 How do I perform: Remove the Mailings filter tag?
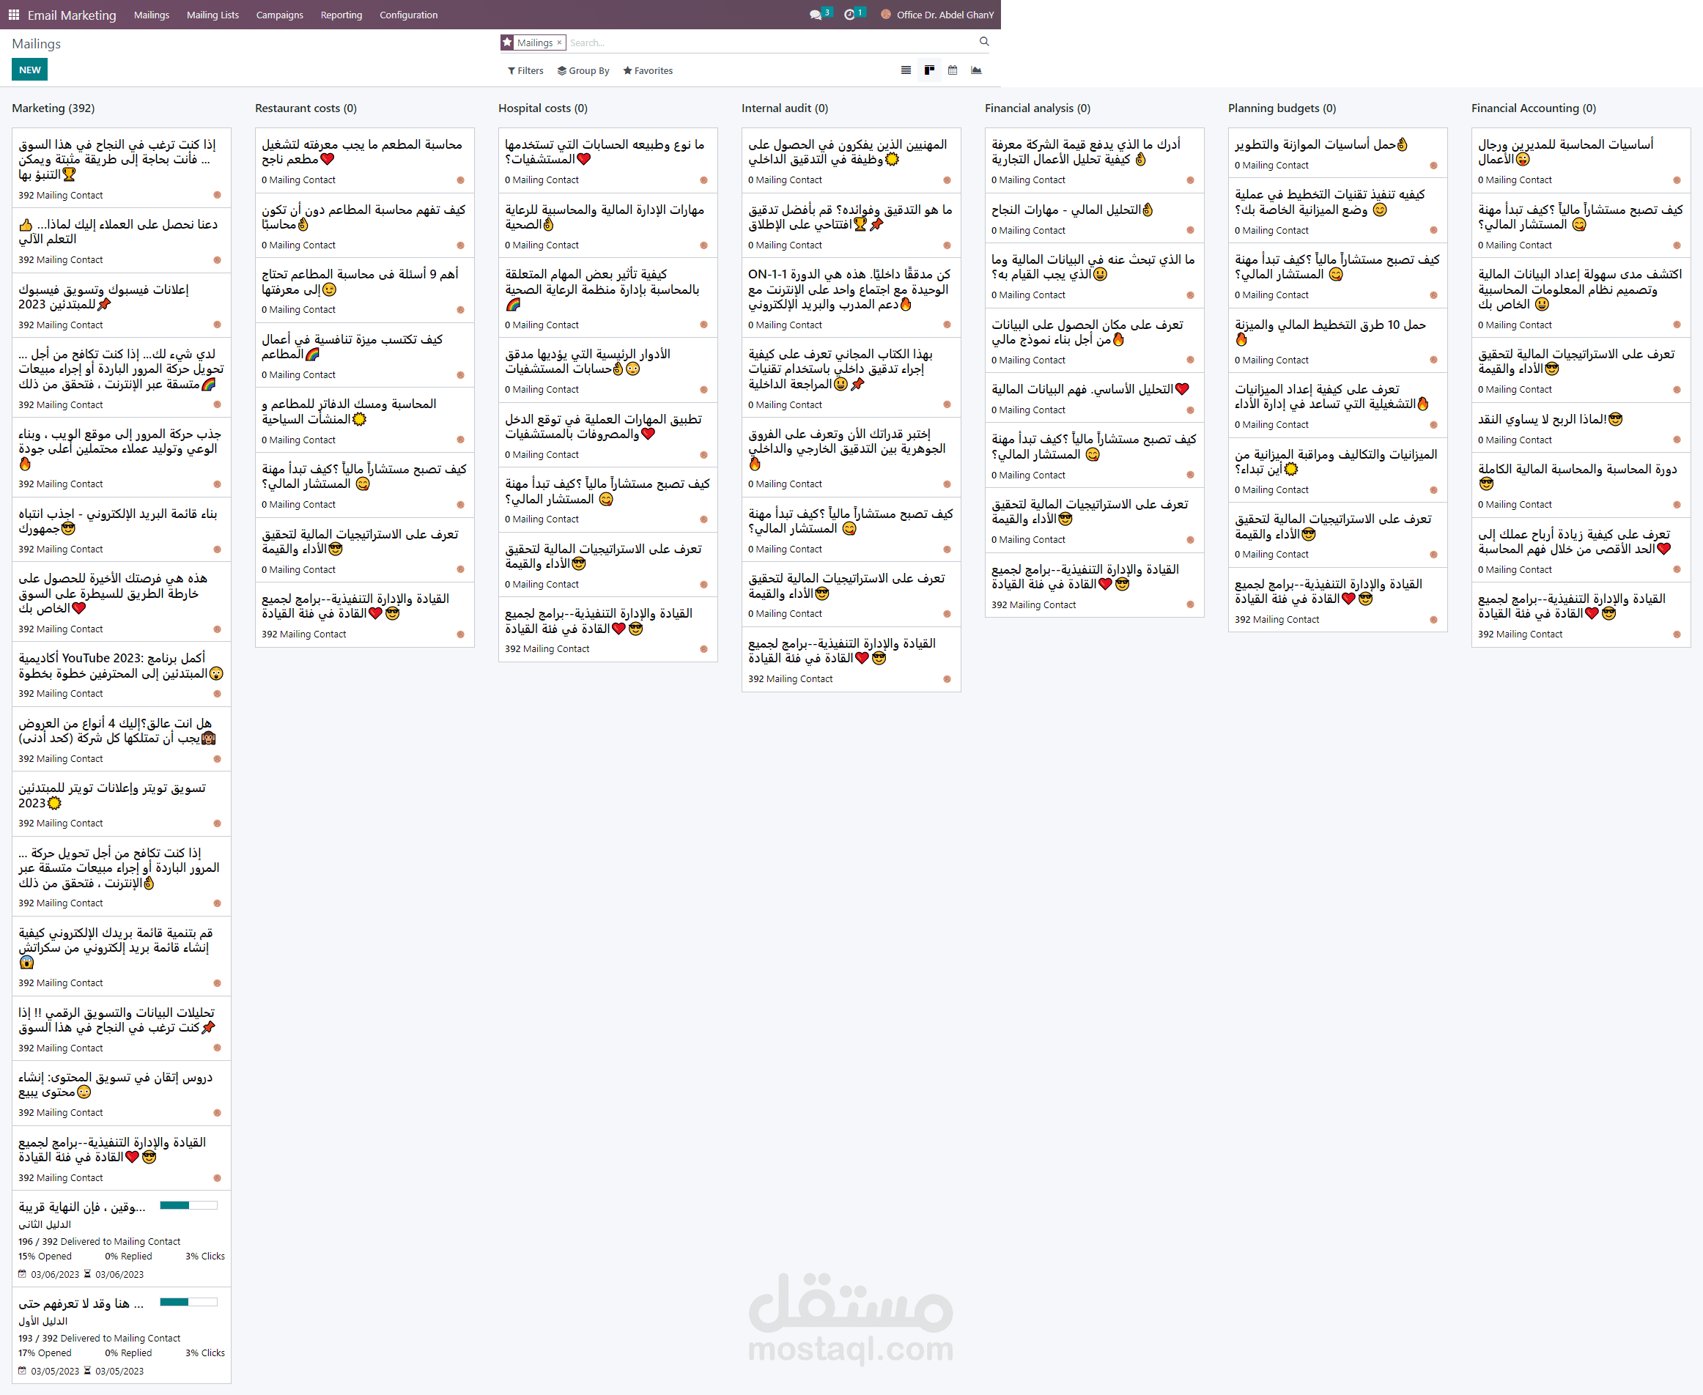coord(559,42)
